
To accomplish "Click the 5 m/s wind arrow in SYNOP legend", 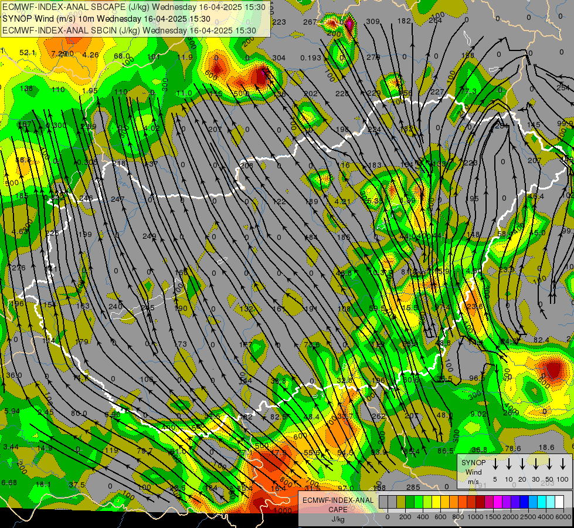I will point(495,464).
